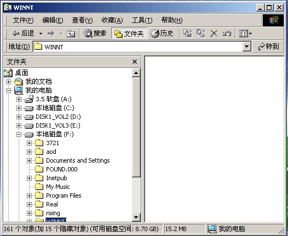
Task: Open the Search (搜索) toolbar button
Action: pos(95,33)
